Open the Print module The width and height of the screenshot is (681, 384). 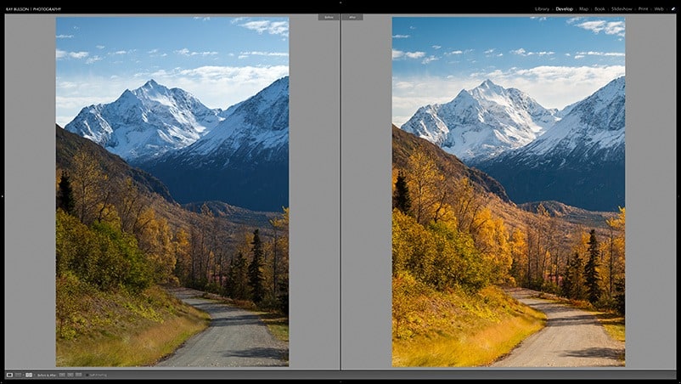pyautogui.click(x=643, y=8)
